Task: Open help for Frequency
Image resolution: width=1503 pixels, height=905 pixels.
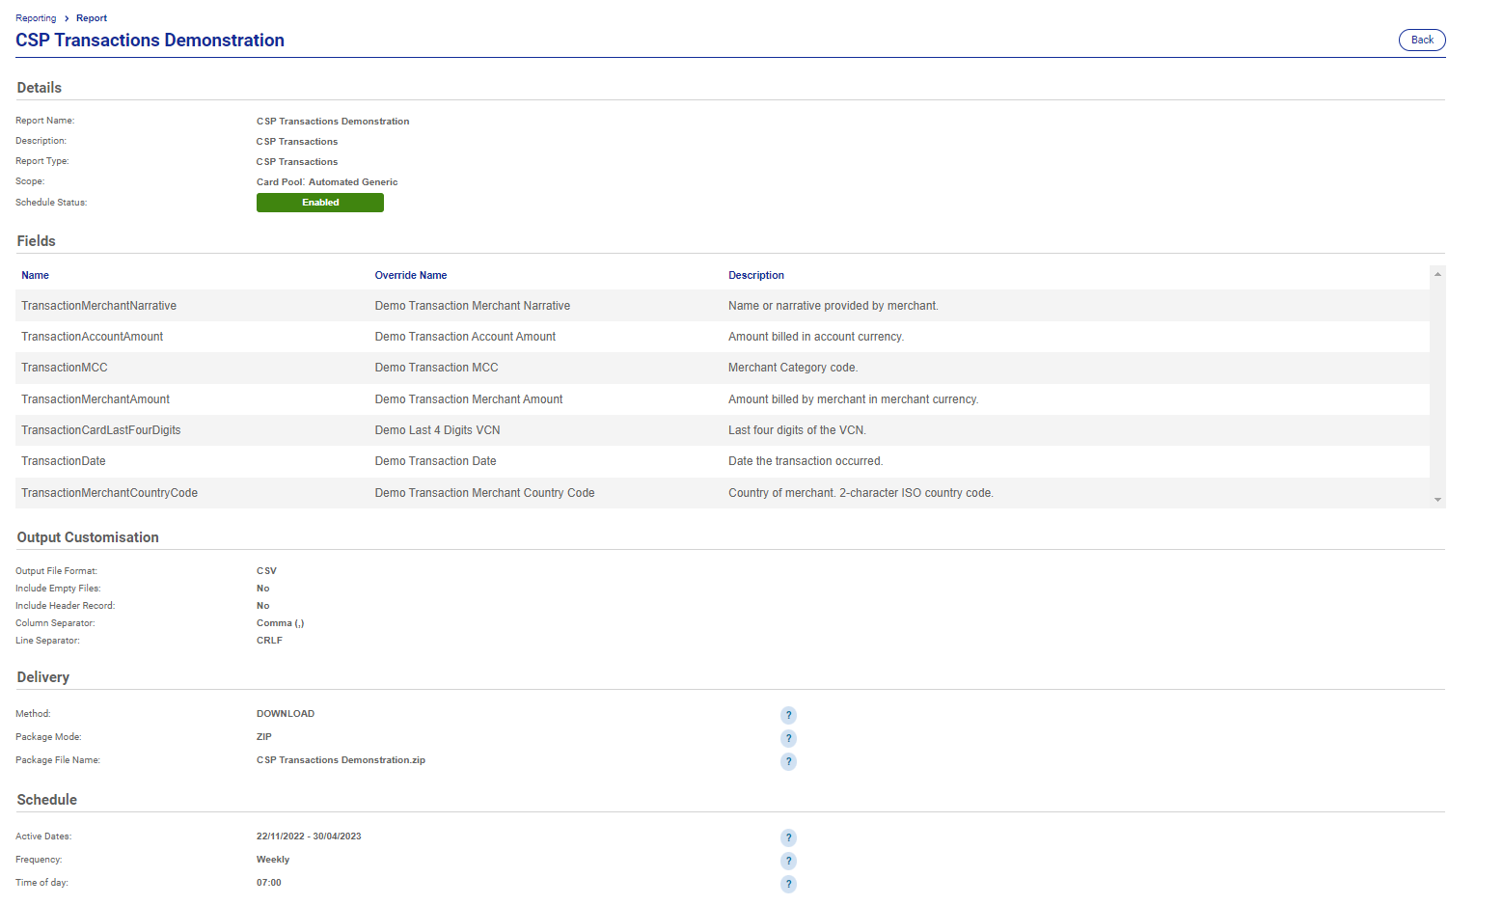Action: click(x=788, y=861)
